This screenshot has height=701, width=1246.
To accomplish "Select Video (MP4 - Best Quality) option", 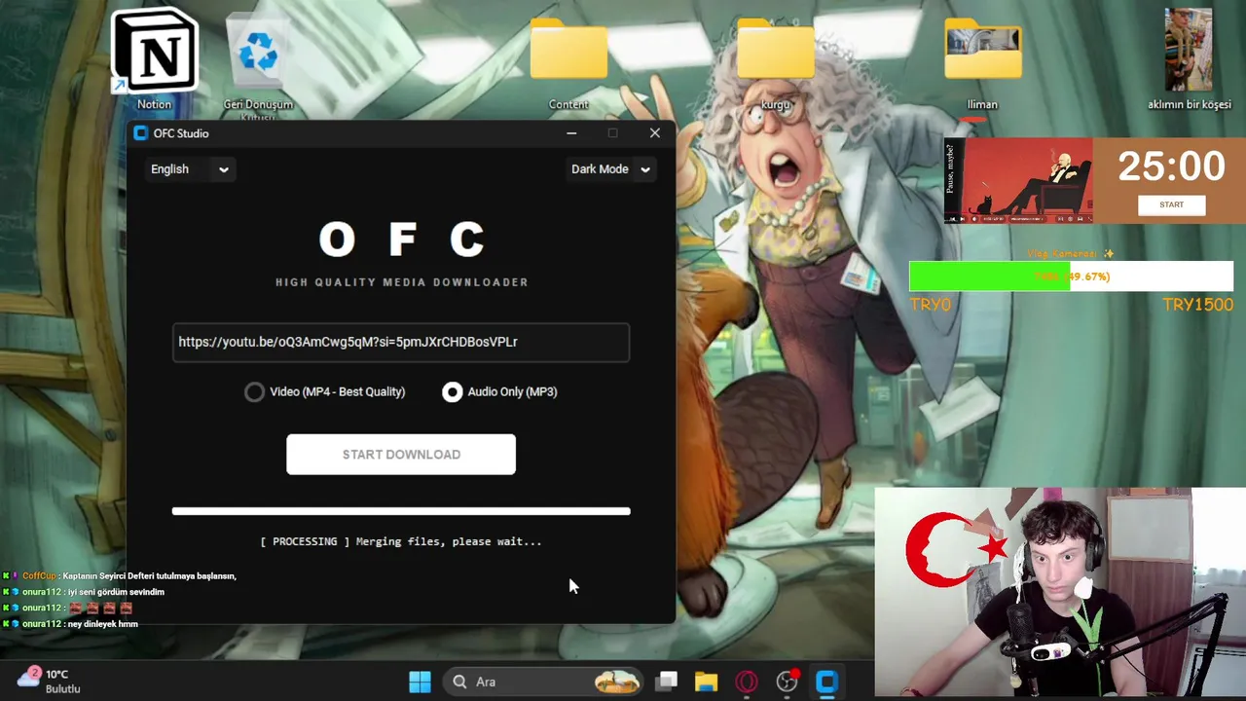I will (x=325, y=391).
